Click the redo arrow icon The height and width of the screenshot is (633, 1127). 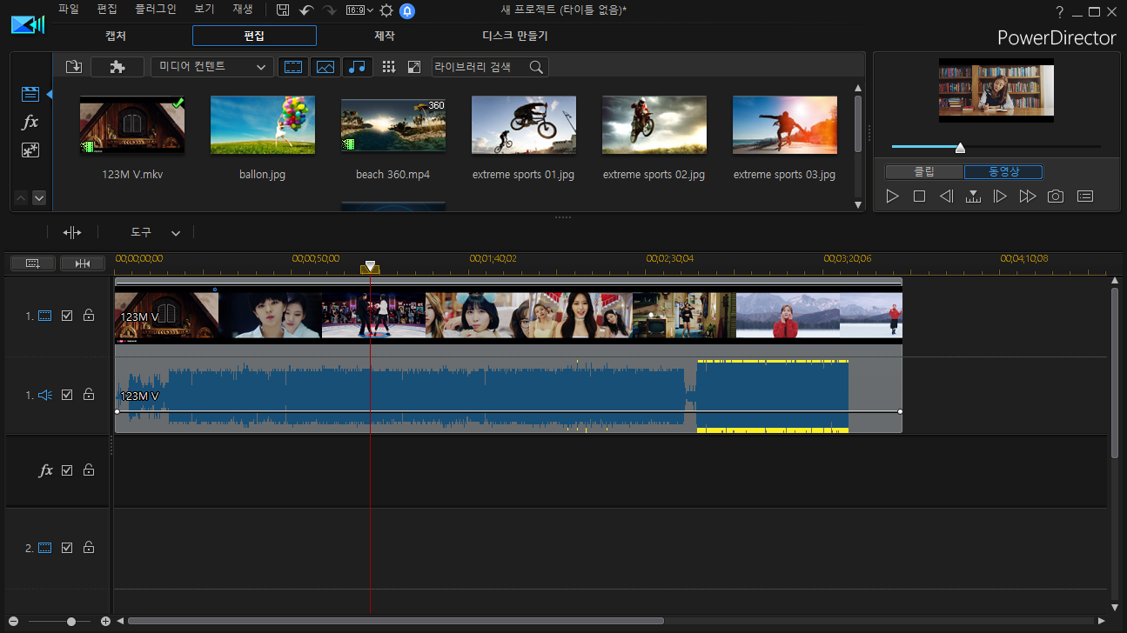coord(329,10)
